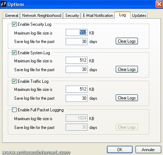Select the Security Log save days field
The height and width of the screenshot is (155, 163).
77,42
